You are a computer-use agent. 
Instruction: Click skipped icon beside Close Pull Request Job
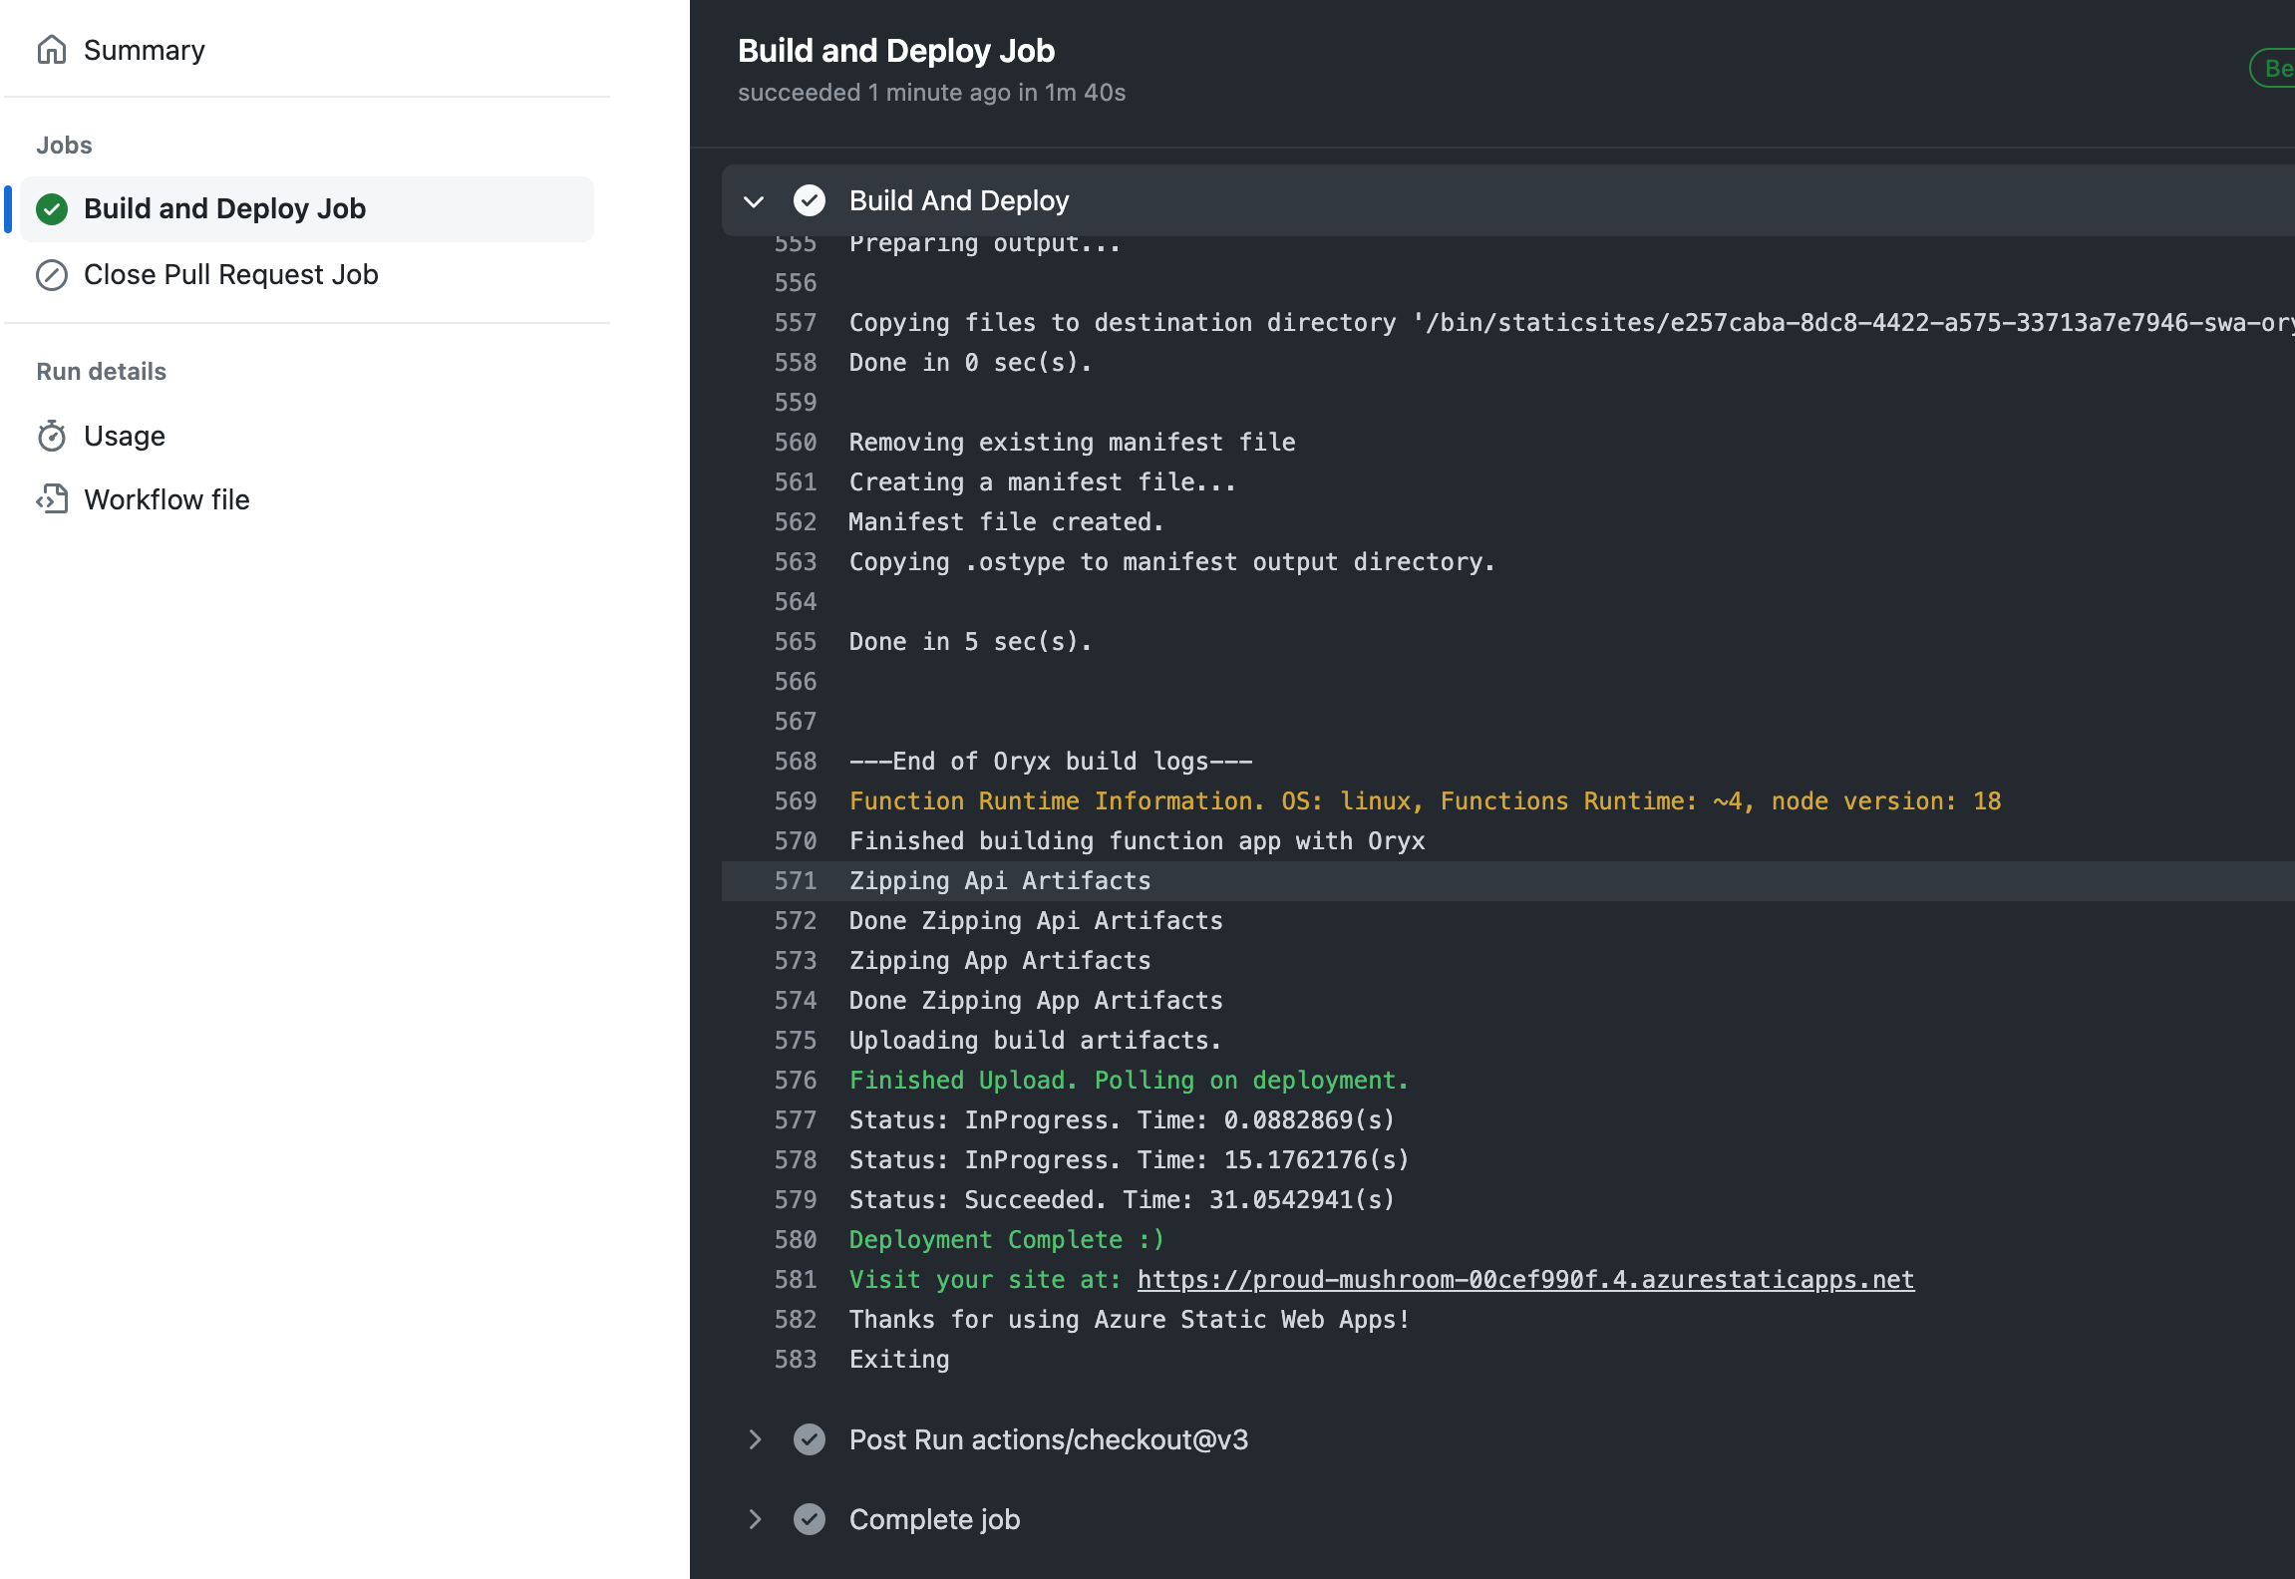click(52, 275)
